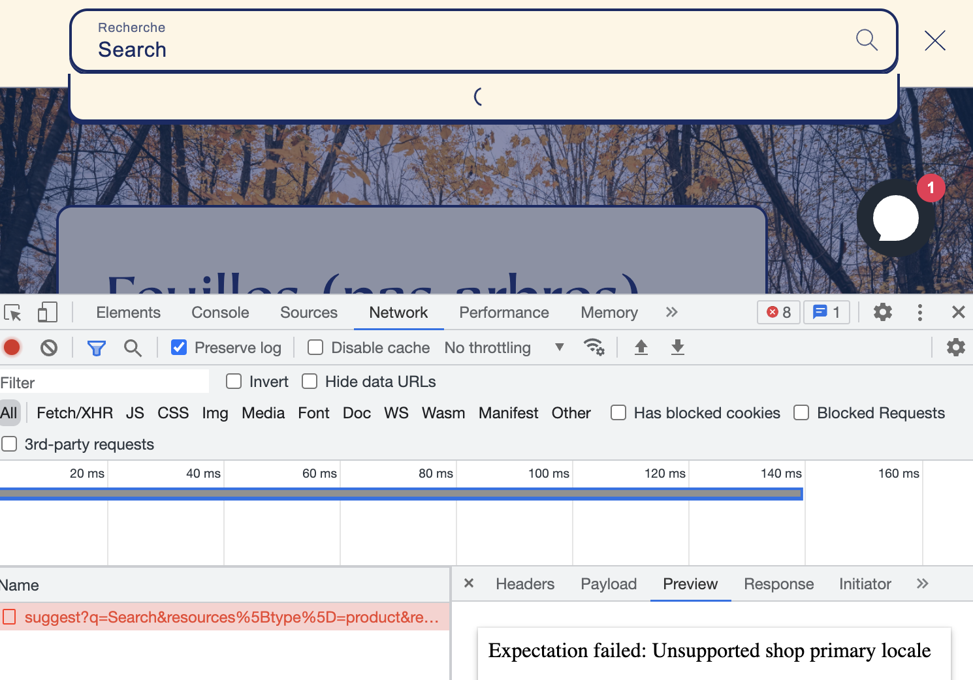Uncheck Preserve log

coord(179,347)
